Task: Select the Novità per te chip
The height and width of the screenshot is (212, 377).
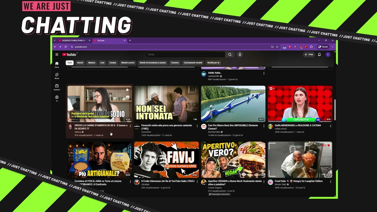Action: point(213,63)
